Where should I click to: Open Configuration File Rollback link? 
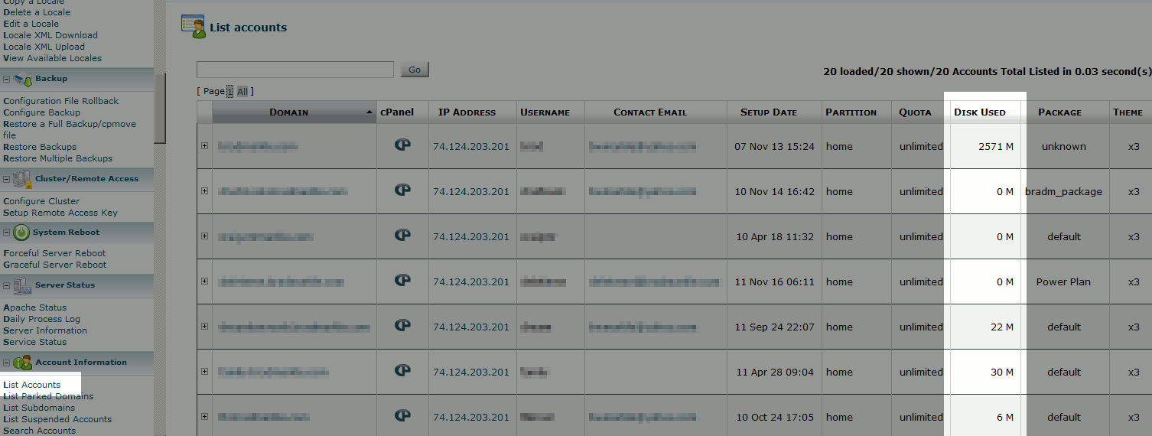[x=61, y=101]
